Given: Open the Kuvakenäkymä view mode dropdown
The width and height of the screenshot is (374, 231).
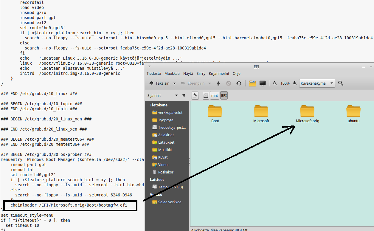Looking at the screenshot, I should (317, 83).
